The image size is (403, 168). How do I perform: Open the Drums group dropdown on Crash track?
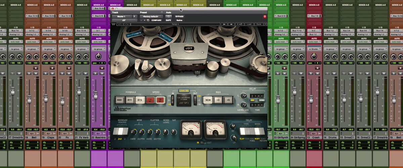point(315,49)
